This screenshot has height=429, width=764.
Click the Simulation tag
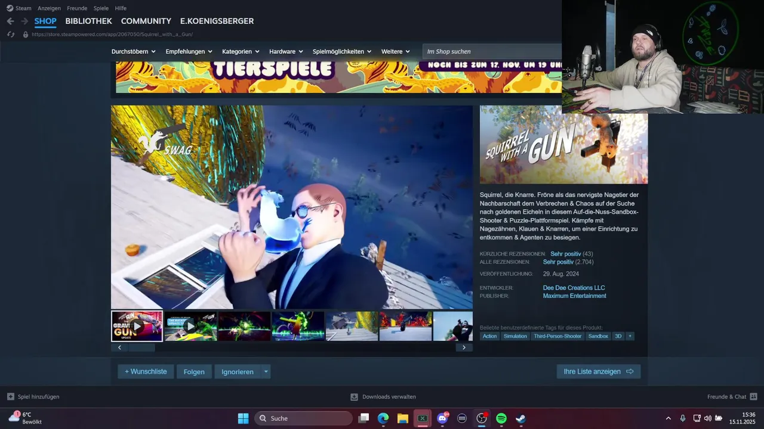coord(515,336)
